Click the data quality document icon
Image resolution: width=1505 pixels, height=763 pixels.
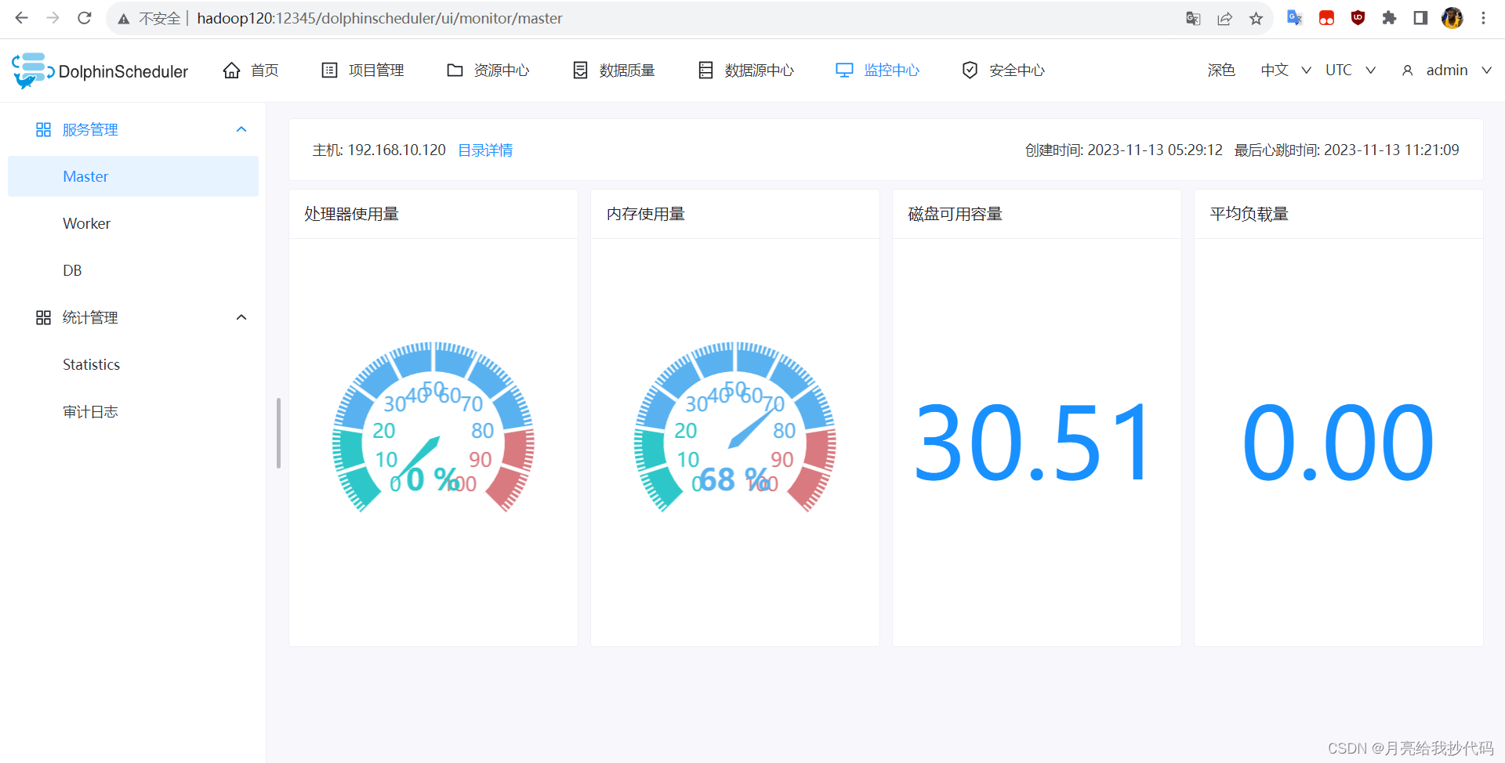pyautogui.click(x=580, y=71)
